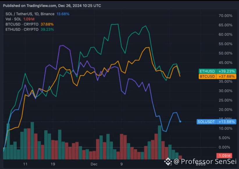239x169 pixels.
Task: Click the date label 9 on time axis
Action: (x=122, y=164)
